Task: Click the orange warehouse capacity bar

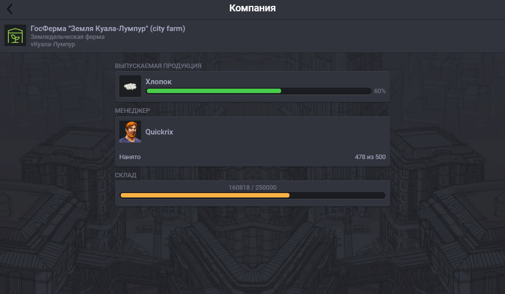Action: 252,195
